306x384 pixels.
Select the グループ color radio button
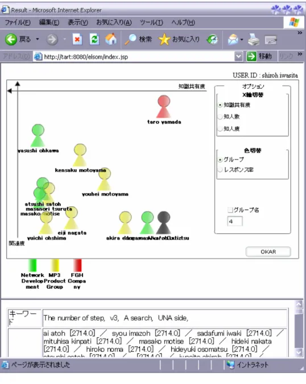[220, 160]
